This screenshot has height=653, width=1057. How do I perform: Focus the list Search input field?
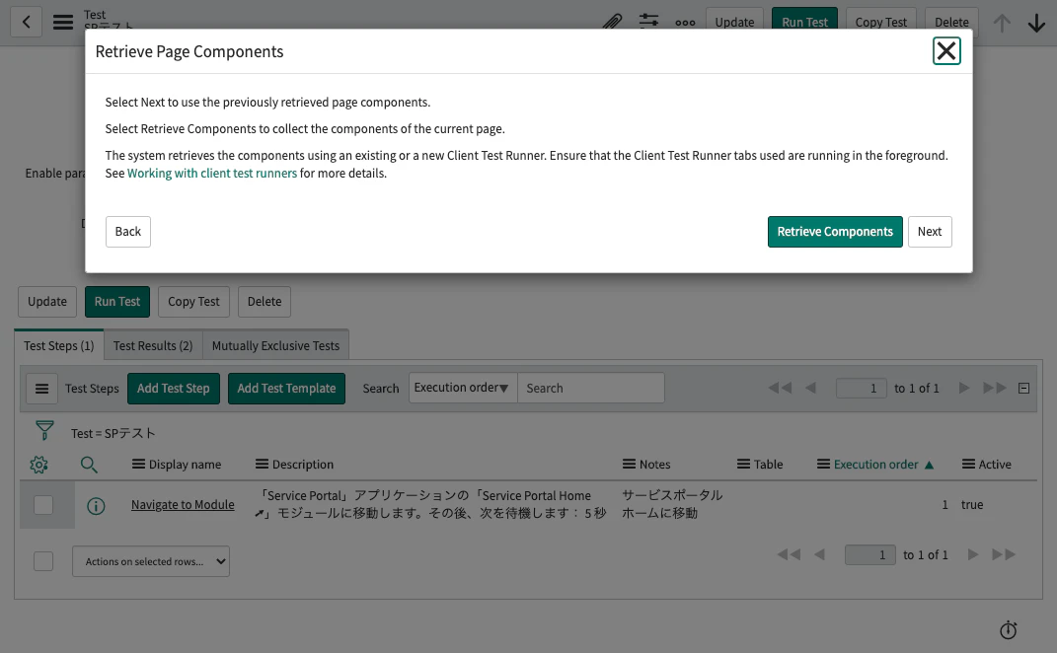click(x=590, y=389)
